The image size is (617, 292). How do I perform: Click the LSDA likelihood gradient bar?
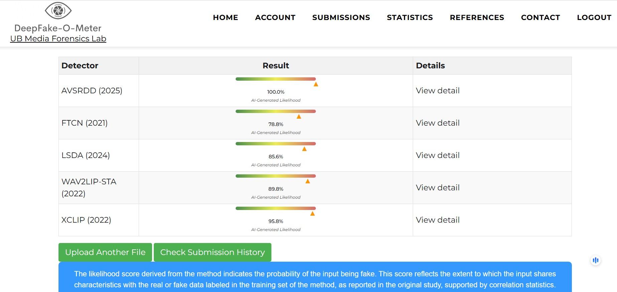(275, 144)
